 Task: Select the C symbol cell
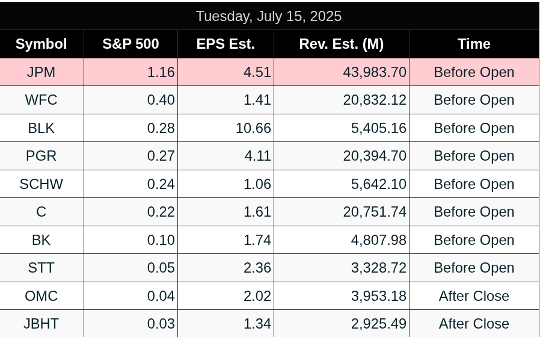point(41,212)
